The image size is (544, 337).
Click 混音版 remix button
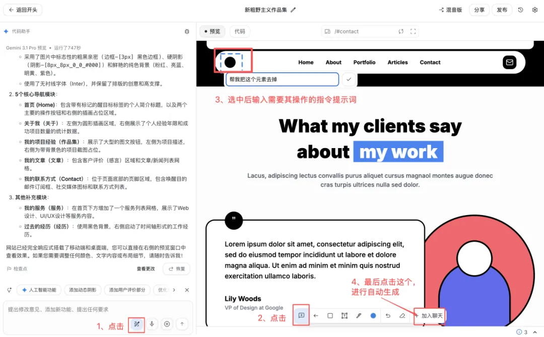tap(450, 10)
